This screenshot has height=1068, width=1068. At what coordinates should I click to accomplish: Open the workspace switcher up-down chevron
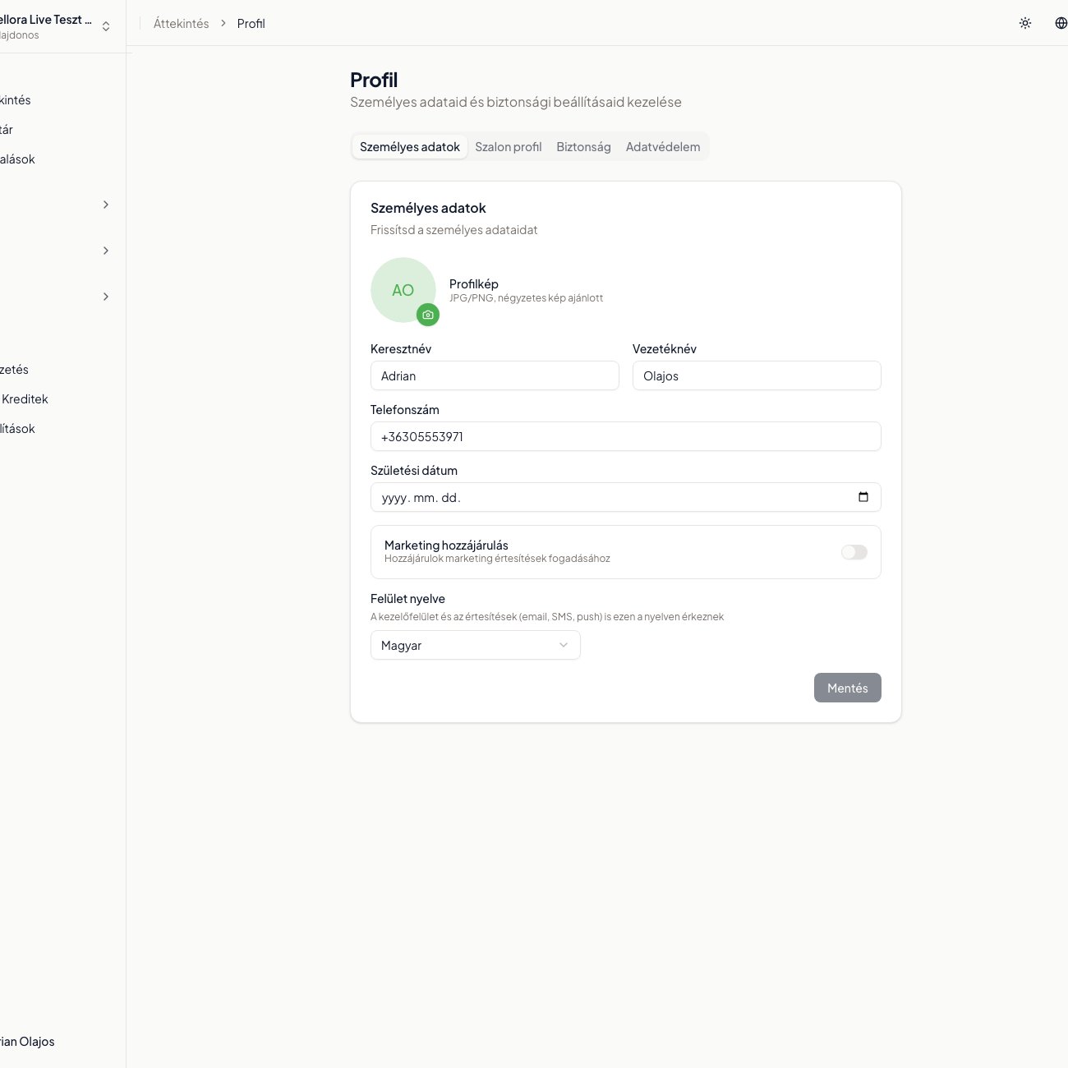click(x=106, y=26)
